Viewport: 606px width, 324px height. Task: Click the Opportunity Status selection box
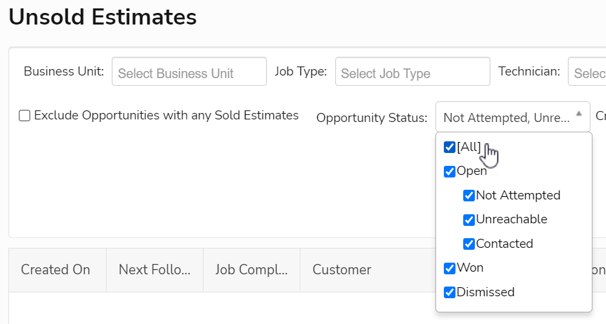pyautogui.click(x=507, y=117)
